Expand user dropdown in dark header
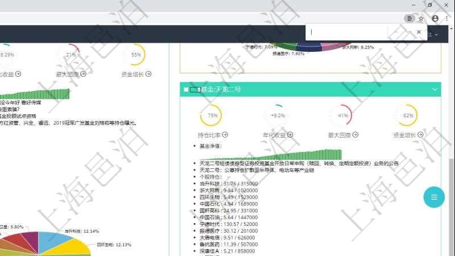Screen dimensions: 455x256 [x=436, y=35]
